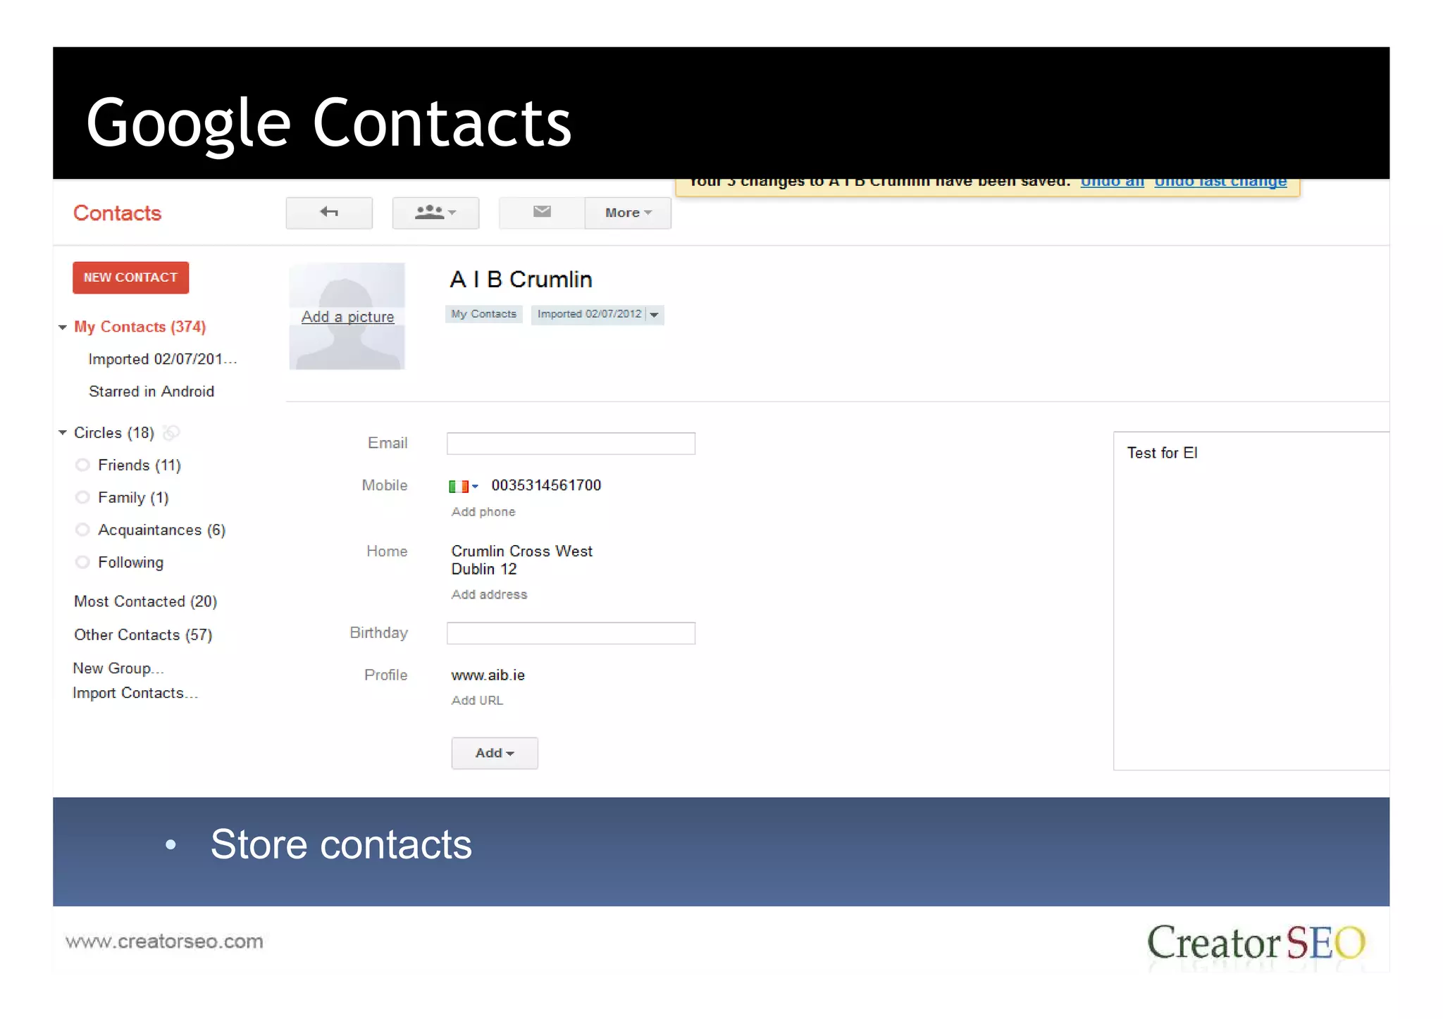The width and height of the screenshot is (1443, 1019).
Task: Click the notes box containing Test for EI
Action: tap(1251, 601)
